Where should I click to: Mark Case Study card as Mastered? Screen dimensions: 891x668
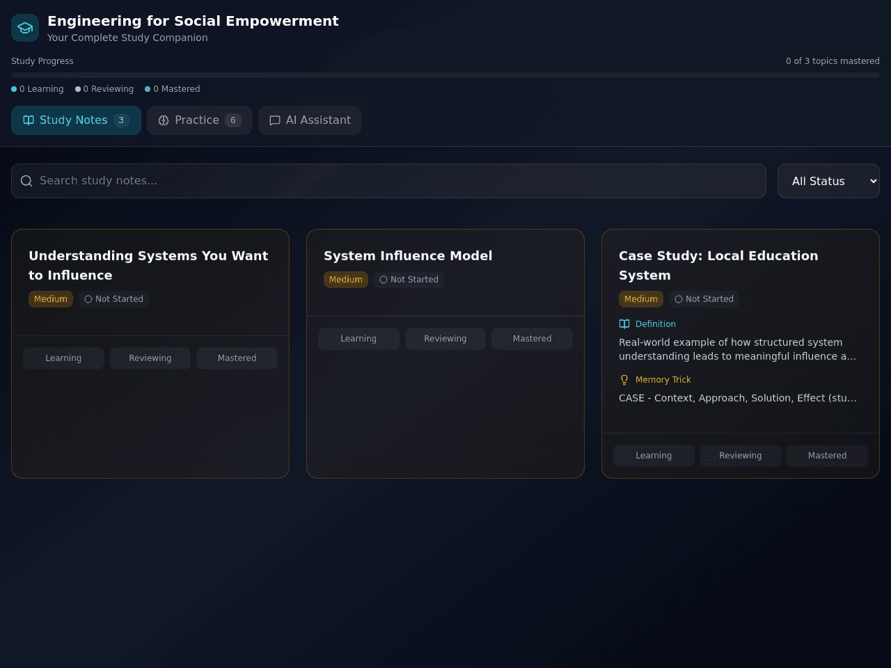coord(827,456)
